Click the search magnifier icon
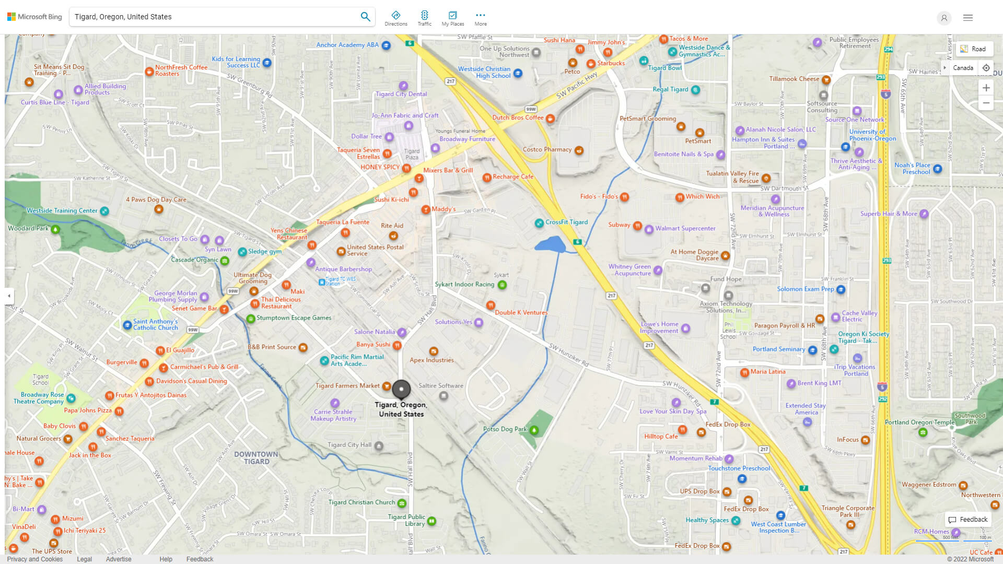 point(365,16)
